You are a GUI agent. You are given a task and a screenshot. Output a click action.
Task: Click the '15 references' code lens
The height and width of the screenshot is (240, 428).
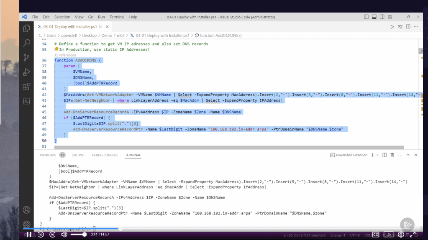pos(65,55)
